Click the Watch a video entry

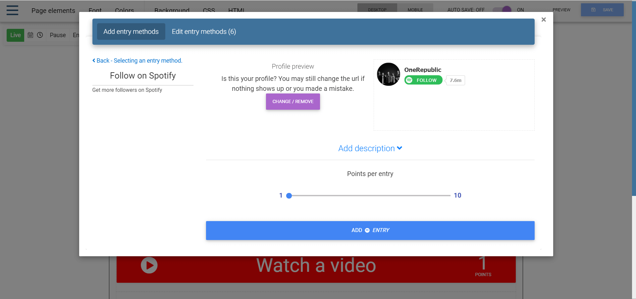coord(316,269)
